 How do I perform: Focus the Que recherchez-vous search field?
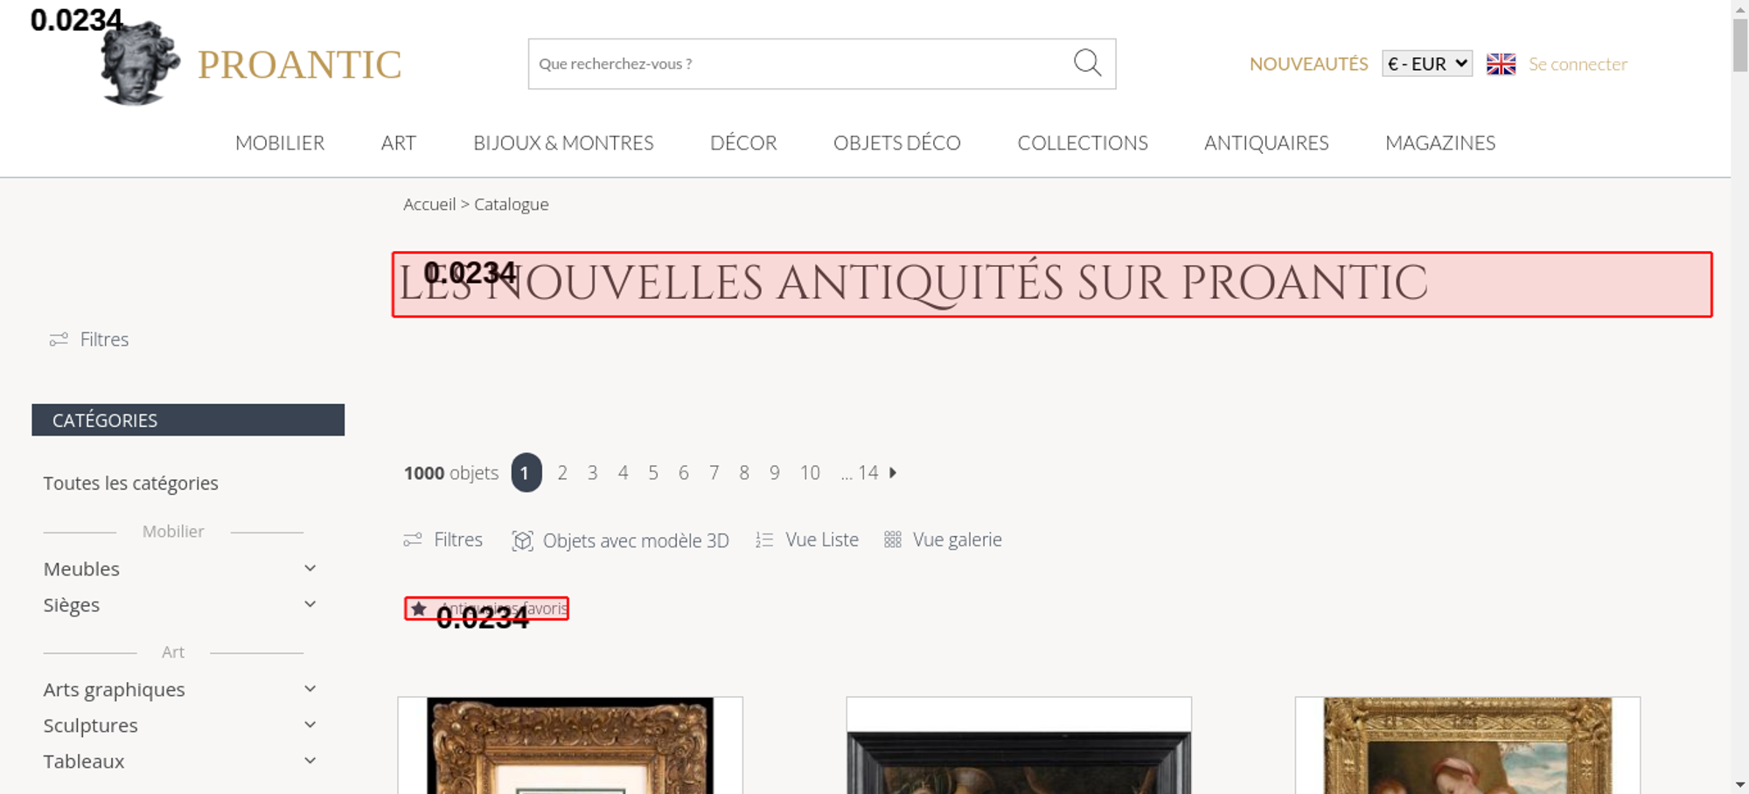[x=800, y=64]
